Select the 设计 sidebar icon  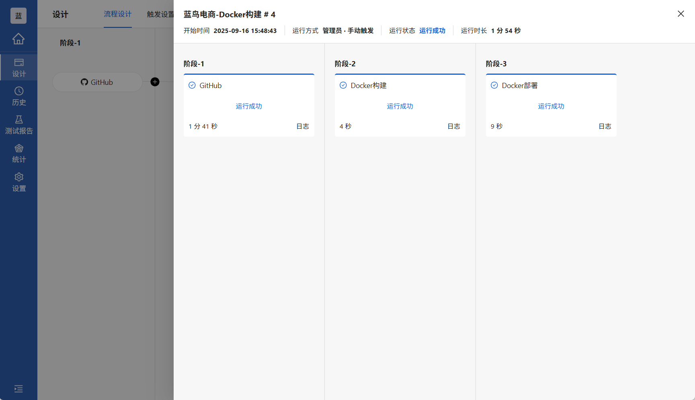(x=18, y=67)
